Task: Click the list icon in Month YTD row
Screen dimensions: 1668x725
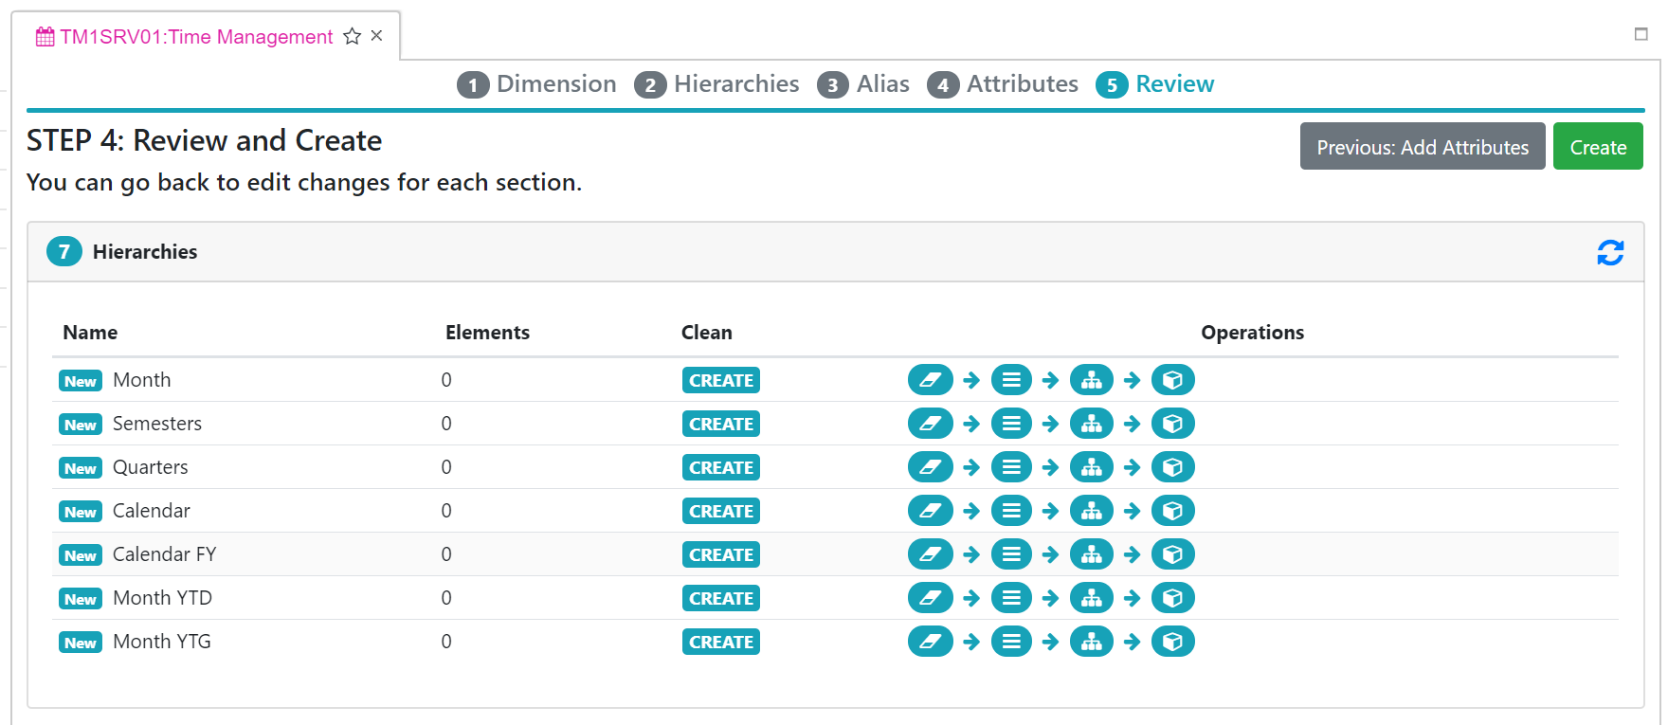Action: click(x=1011, y=598)
